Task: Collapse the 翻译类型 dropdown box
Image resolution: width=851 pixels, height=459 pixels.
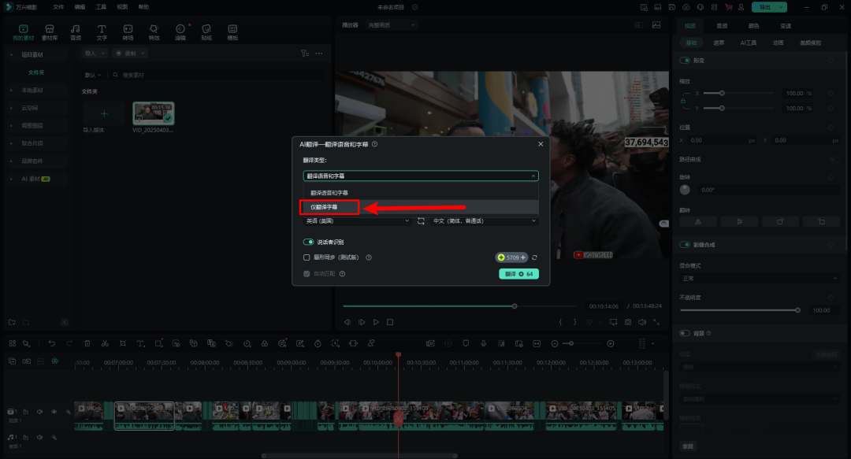Action: [421, 176]
